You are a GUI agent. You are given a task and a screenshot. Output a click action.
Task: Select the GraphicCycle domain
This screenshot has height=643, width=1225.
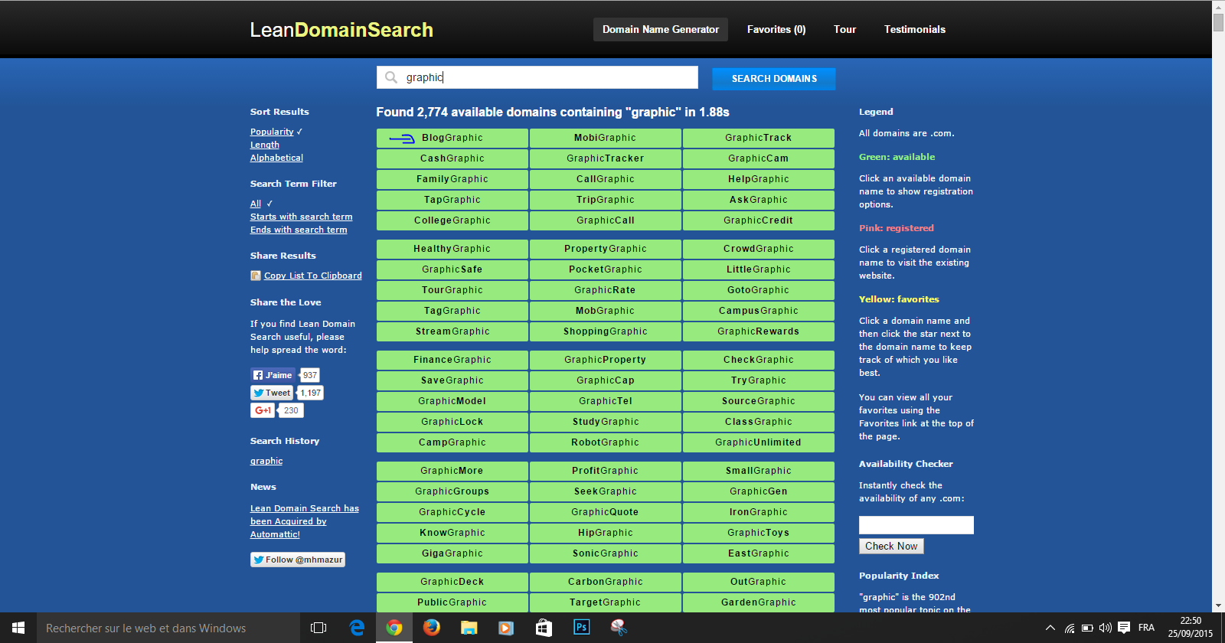tap(452, 512)
